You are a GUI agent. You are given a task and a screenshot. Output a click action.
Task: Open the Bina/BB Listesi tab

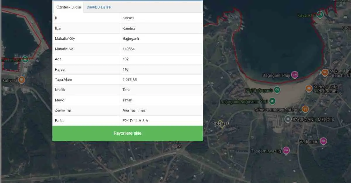coord(99,7)
